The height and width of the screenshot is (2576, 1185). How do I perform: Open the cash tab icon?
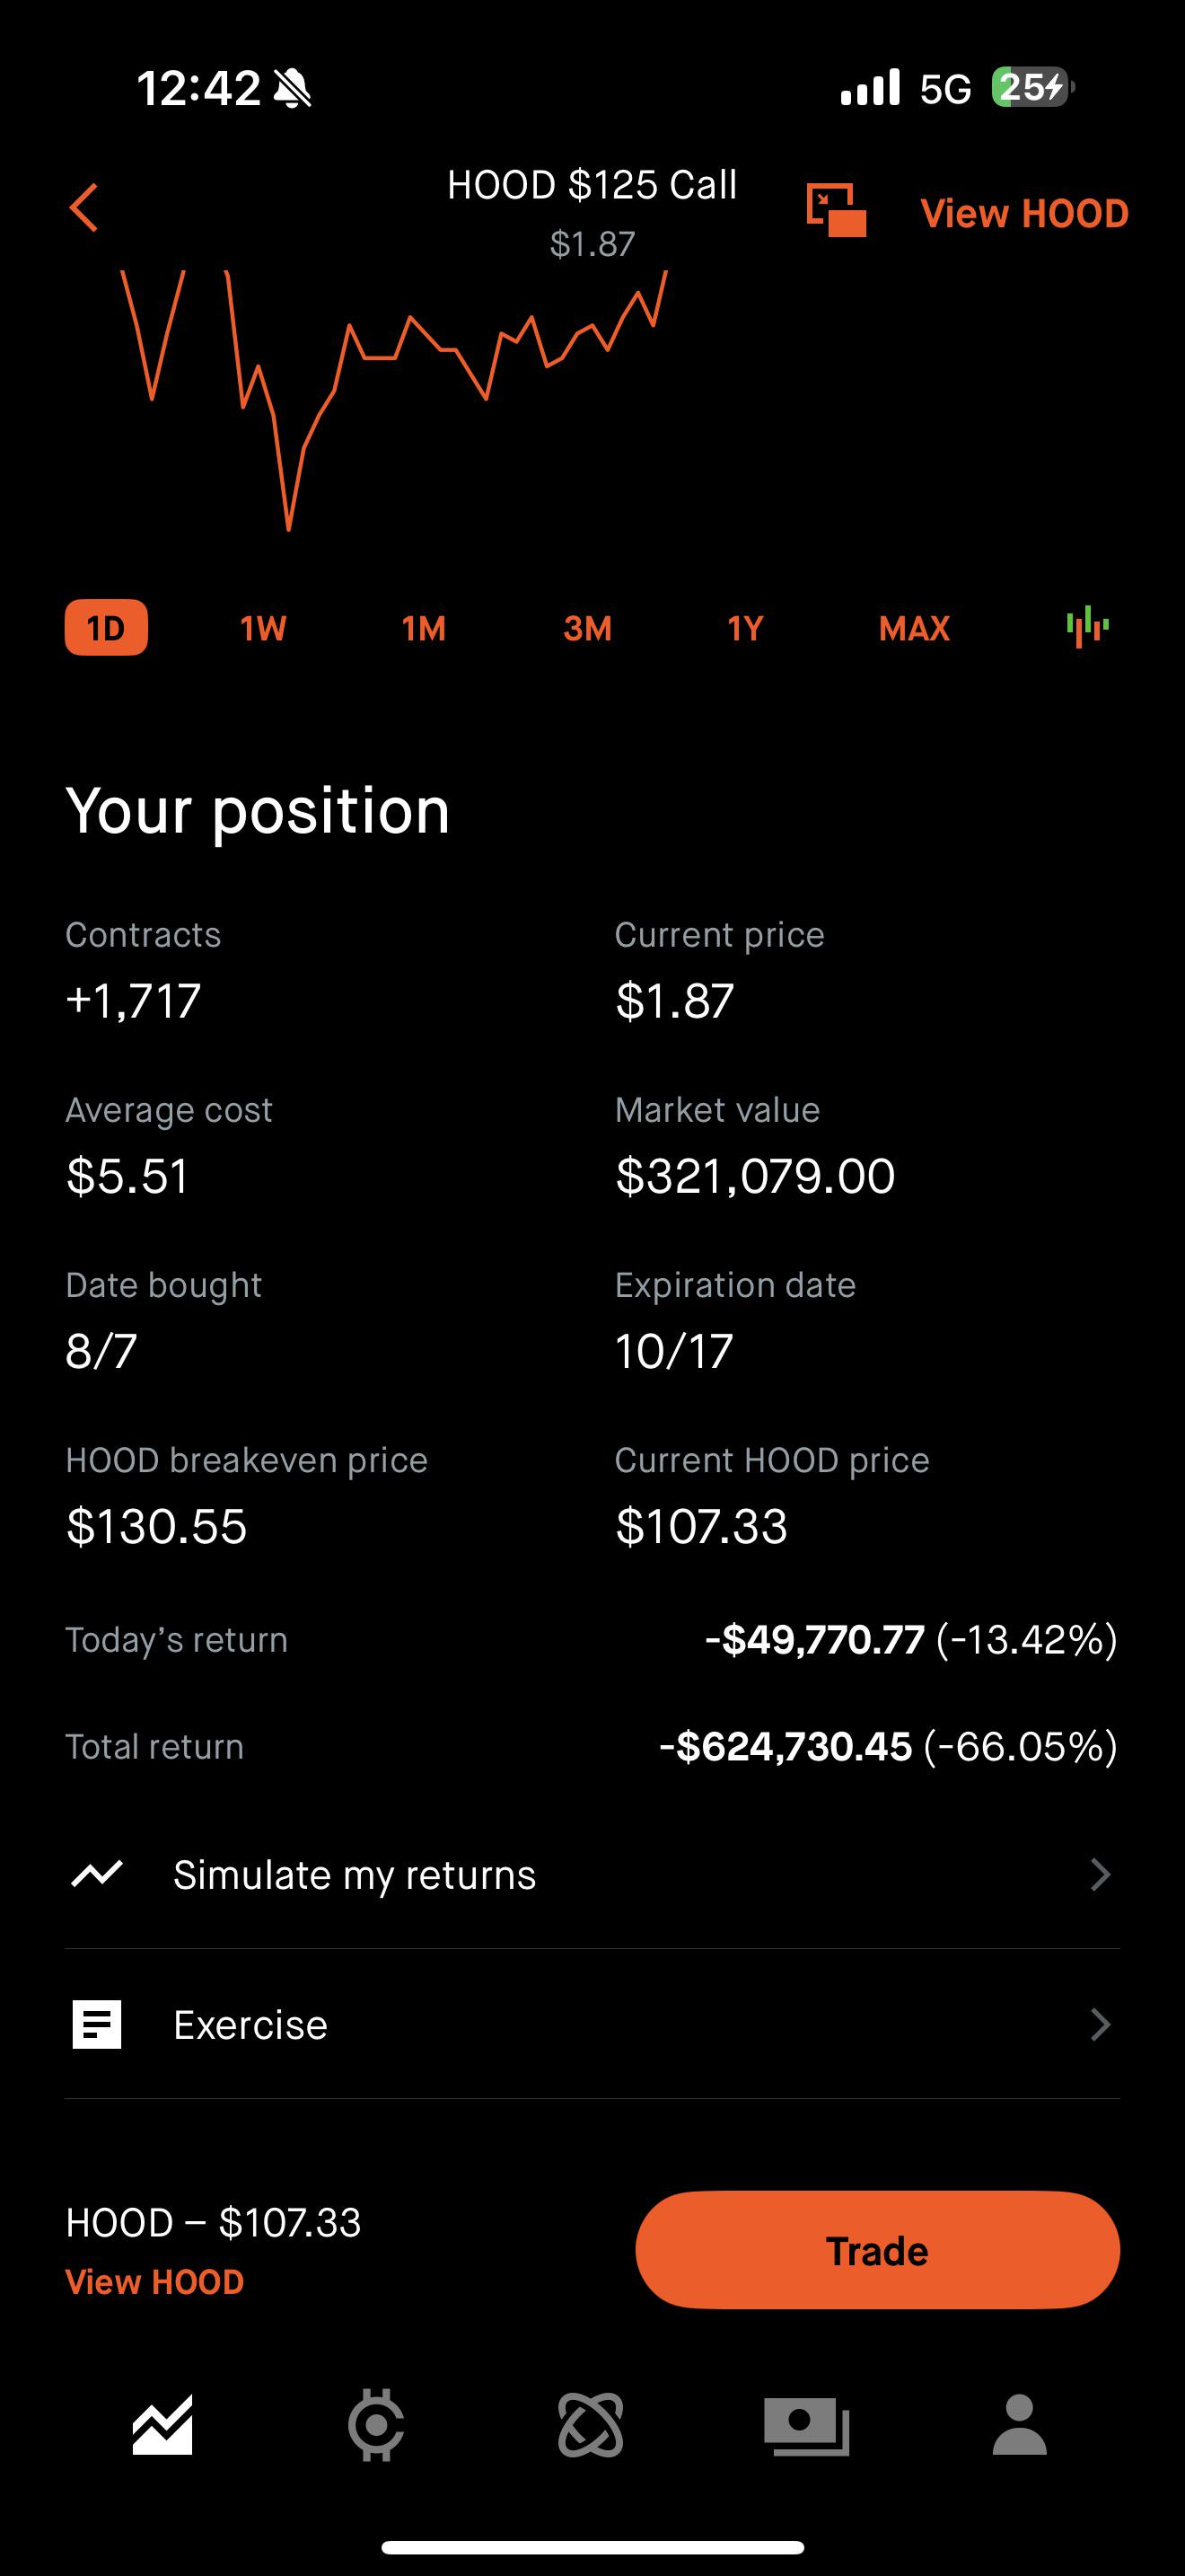coord(805,2425)
